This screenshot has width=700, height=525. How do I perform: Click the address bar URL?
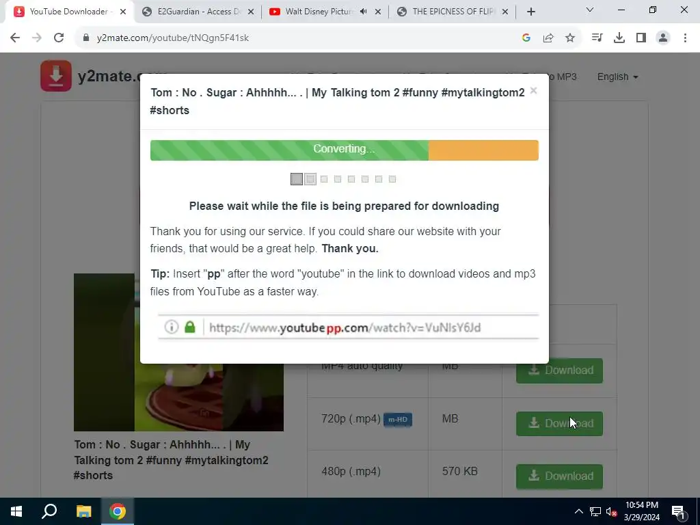pos(173,38)
